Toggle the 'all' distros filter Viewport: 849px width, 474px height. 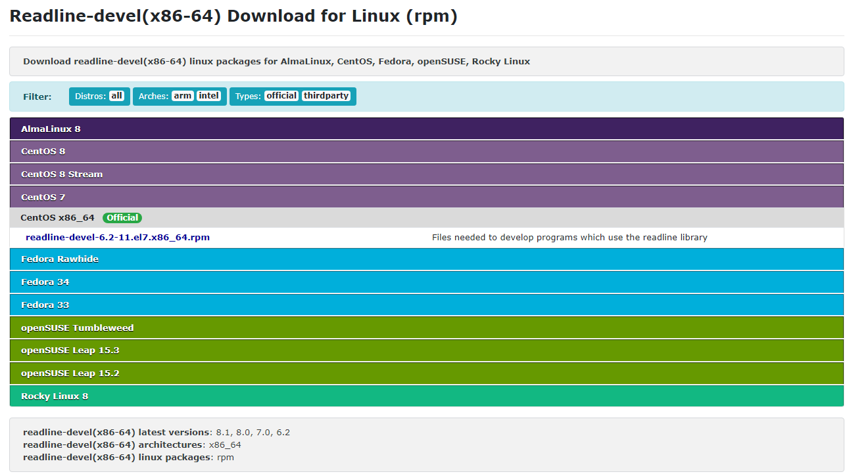[116, 96]
